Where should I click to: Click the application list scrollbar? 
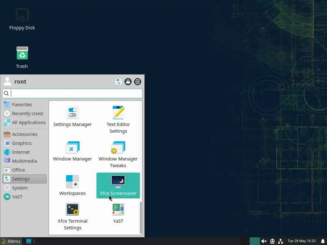[141, 218]
